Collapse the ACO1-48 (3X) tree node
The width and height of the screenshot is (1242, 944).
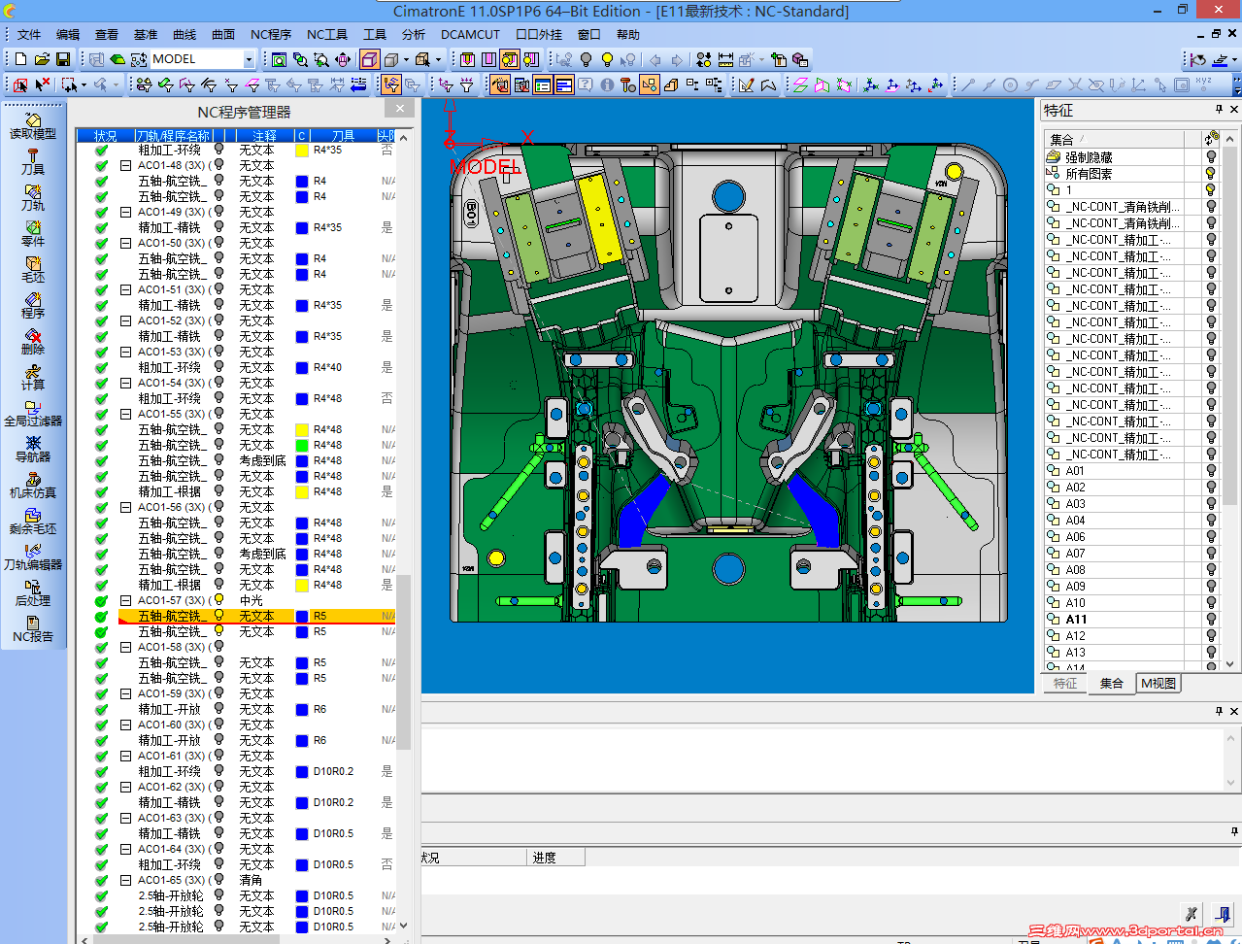click(x=125, y=165)
